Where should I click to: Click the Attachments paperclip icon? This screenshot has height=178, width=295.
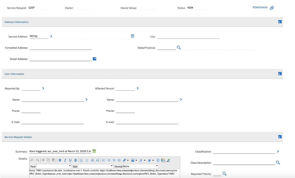point(272,8)
